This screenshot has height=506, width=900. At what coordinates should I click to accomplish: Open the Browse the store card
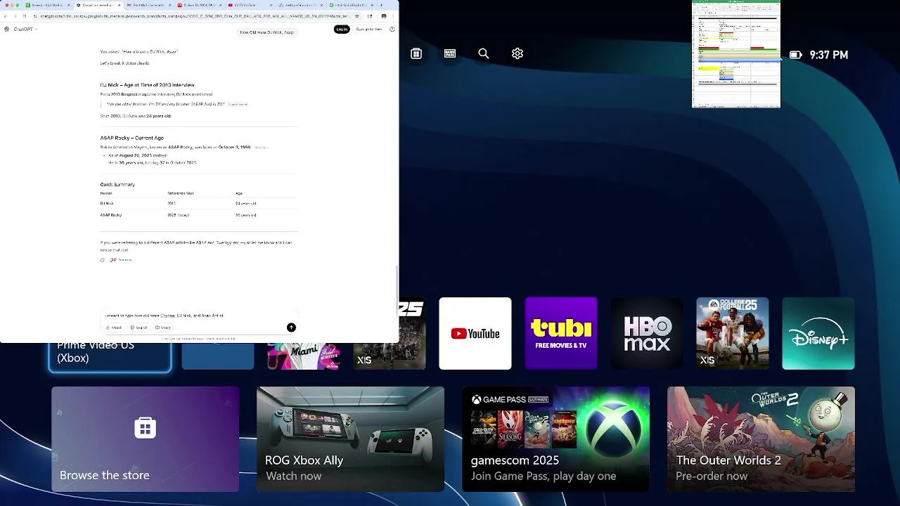[x=145, y=439]
